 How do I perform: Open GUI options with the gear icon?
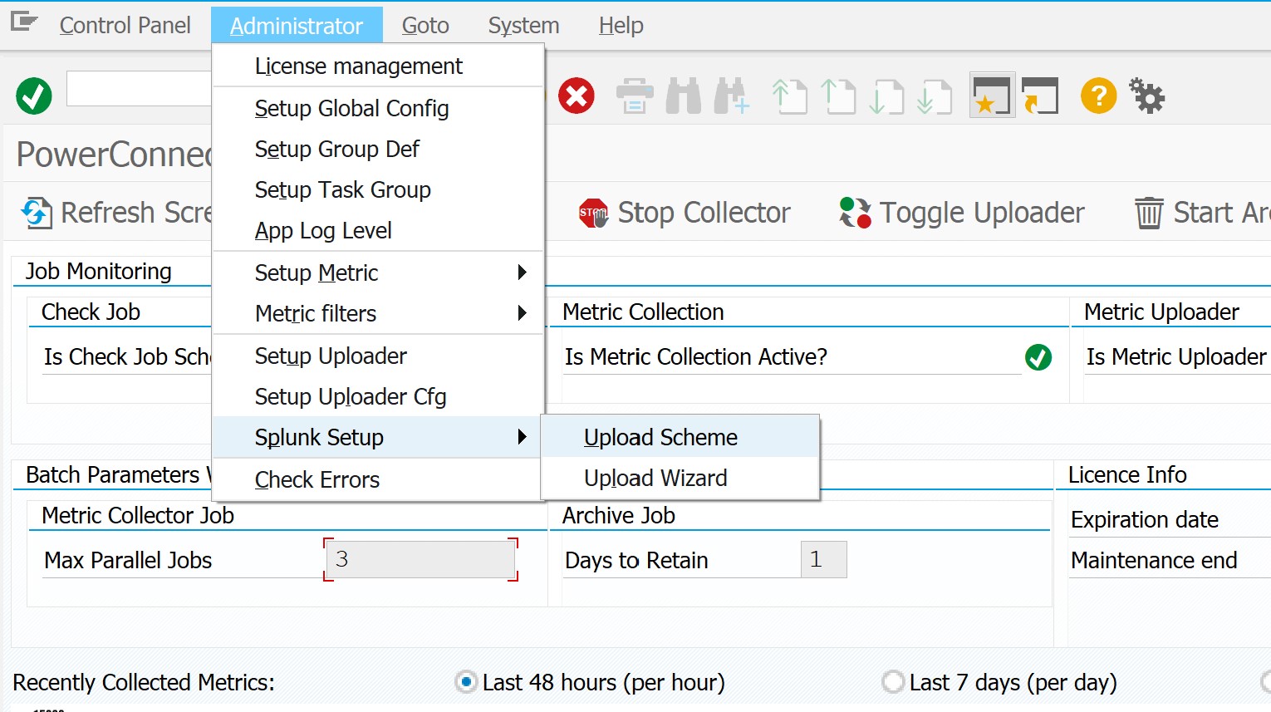pyautogui.click(x=1146, y=96)
